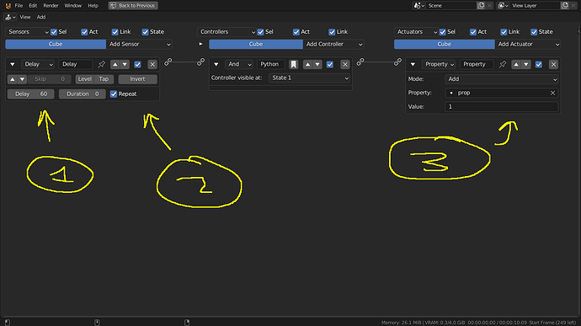The height and width of the screenshot is (326, 581).
Task: Toggle Controllers Sel checkbox
Action: 261,32
